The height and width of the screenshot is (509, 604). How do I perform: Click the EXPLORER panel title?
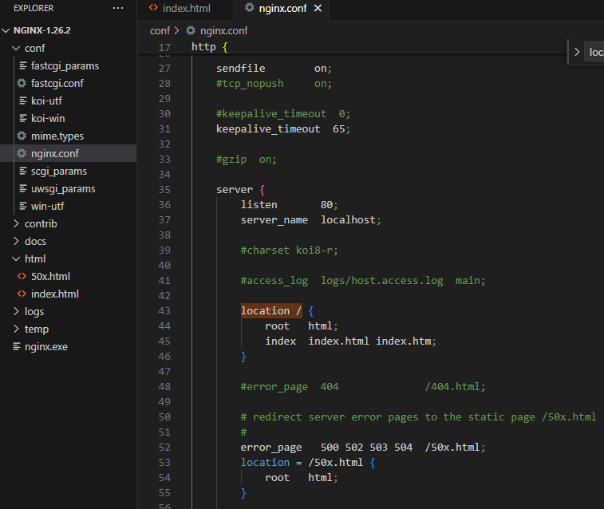click(x=34, y=8)
